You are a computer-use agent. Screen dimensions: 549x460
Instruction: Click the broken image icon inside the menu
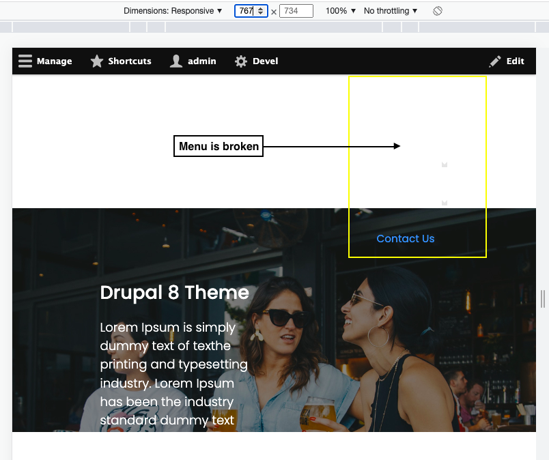[x=445, y=164]
